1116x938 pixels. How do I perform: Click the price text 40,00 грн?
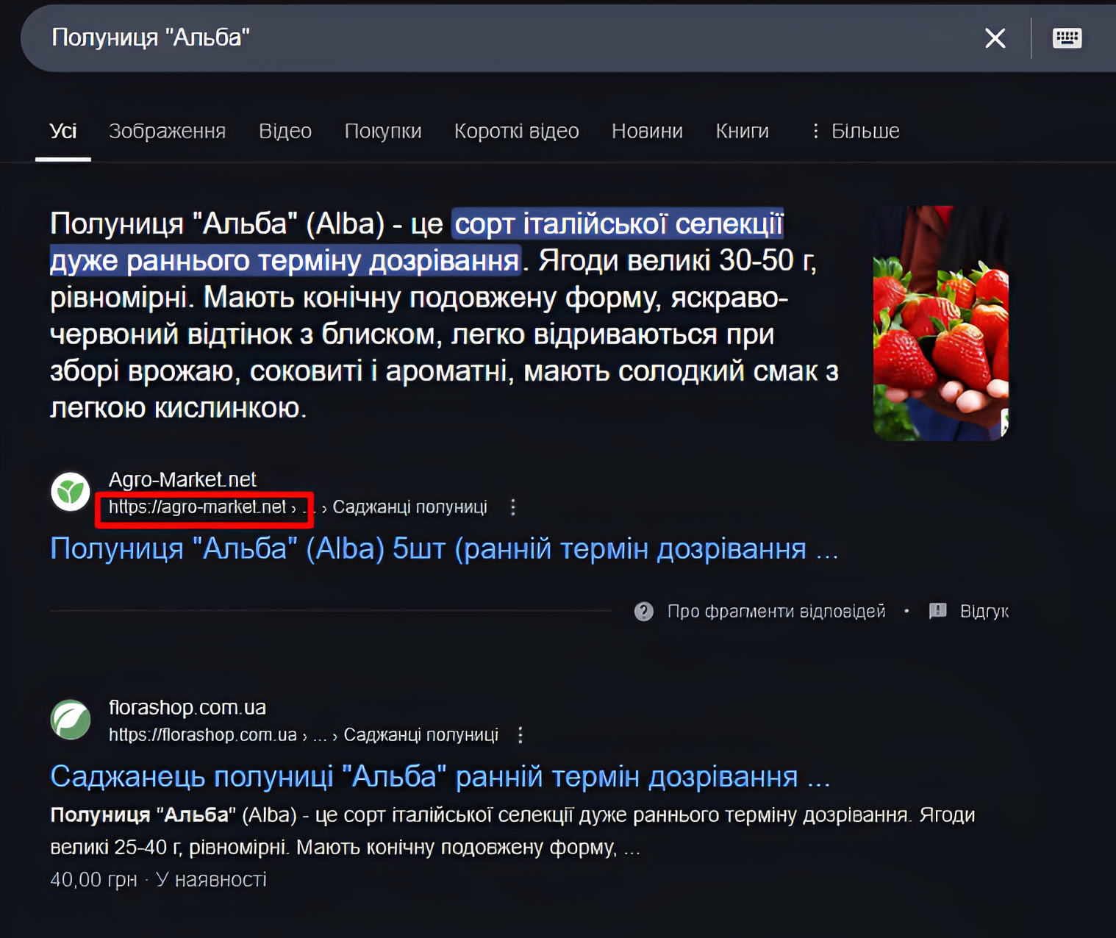93,880
